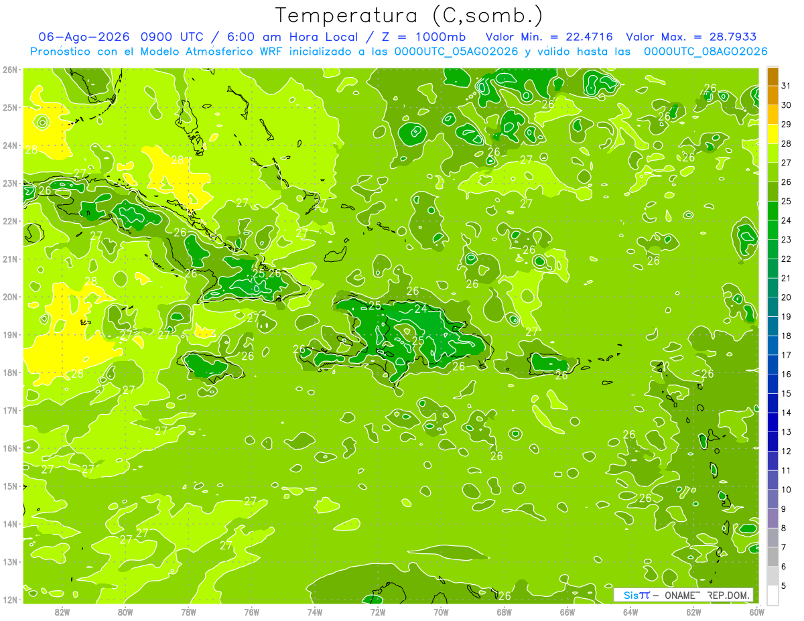Click the 26N latitude label
The width and height of the screenshot is (804, 621).
(10, 70)
